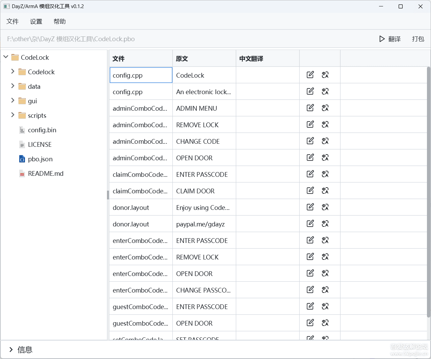Open the 帮助 menu
431x359 pixels.
pos(60,22)
